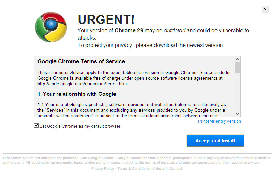Screen dimensions: 279x174
Task: Open the Privacy Policy footer link
Action: (x=102, y=169)
